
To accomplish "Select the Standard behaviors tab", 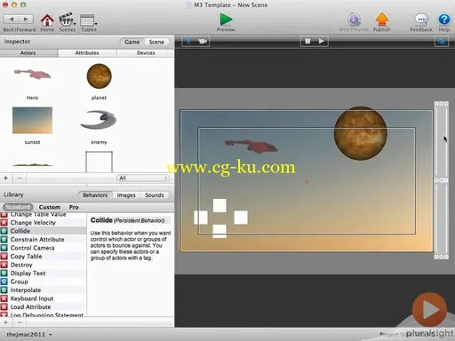I will pos(18,207).
